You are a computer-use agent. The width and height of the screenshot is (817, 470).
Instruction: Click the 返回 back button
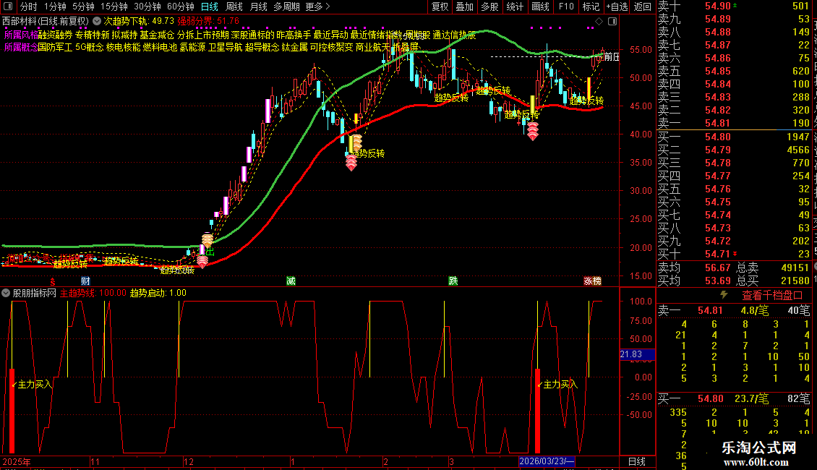pos(643,7)
